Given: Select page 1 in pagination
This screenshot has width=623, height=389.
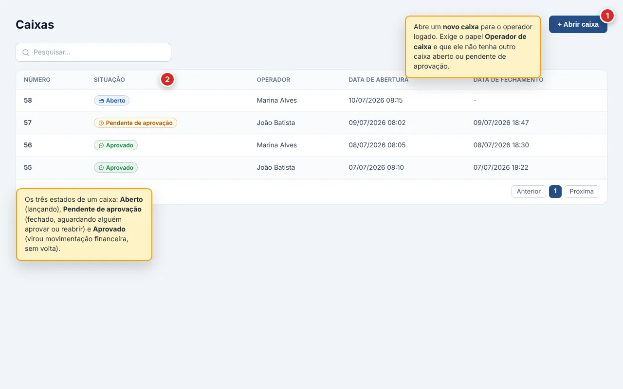Looking at the screenshot, I should [555, 192].
